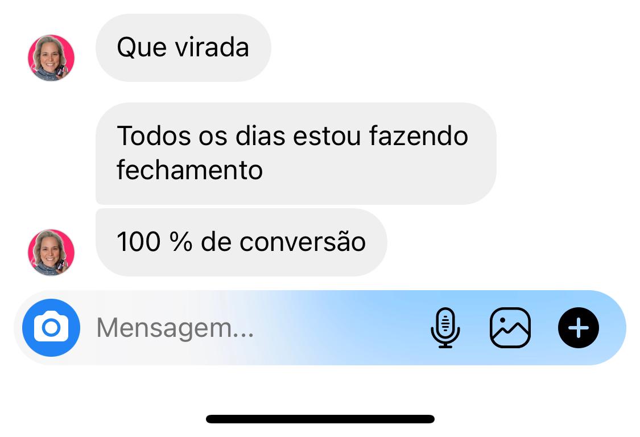Click the word "estou" in the second message
The image size is (640, 437).
327,136
